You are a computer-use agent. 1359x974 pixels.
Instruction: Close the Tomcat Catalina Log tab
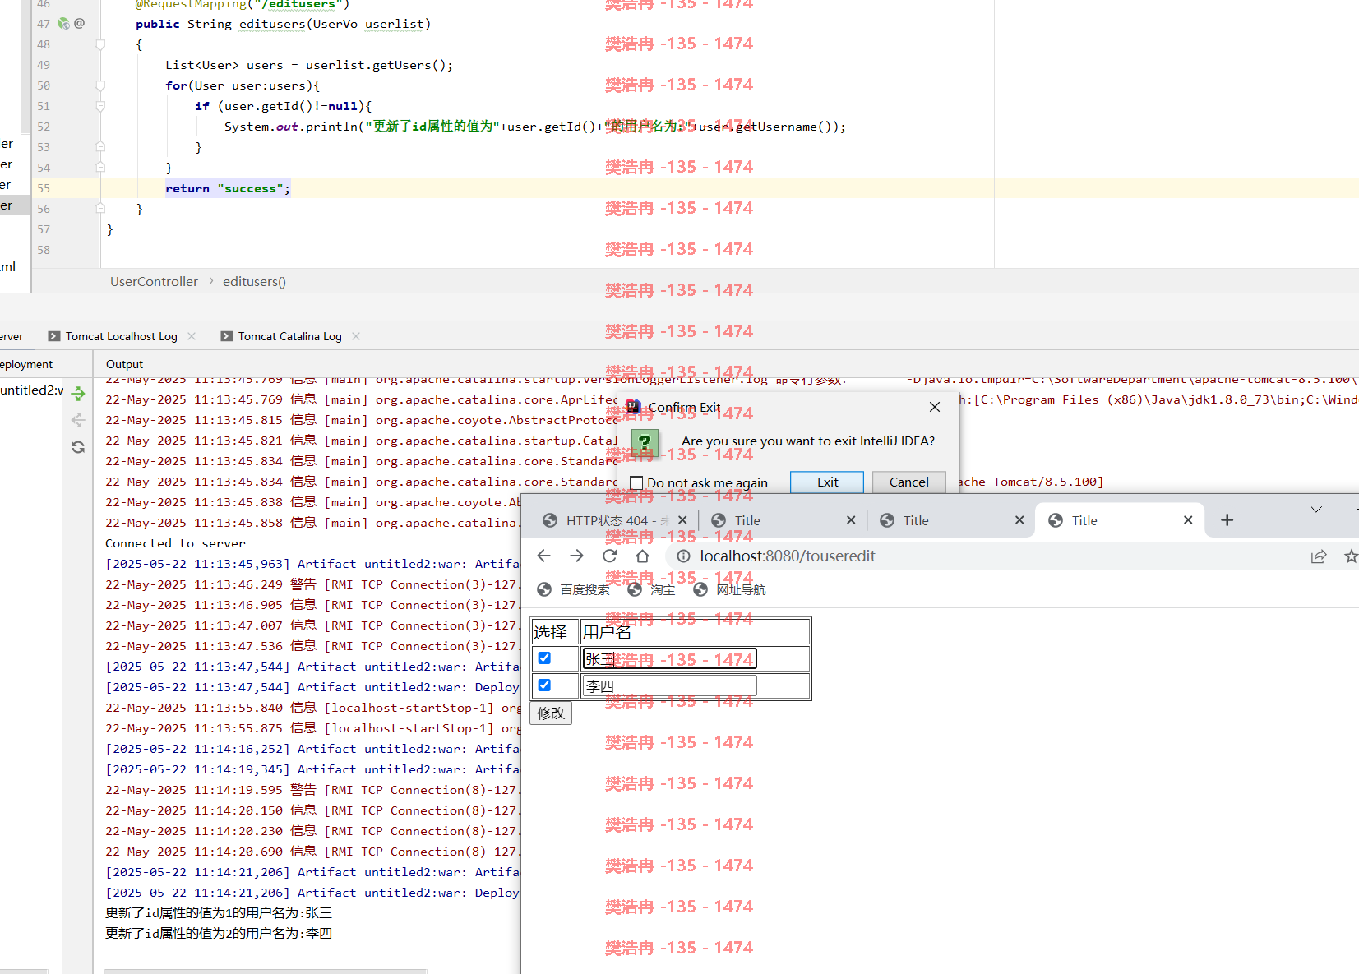[356, 336]
